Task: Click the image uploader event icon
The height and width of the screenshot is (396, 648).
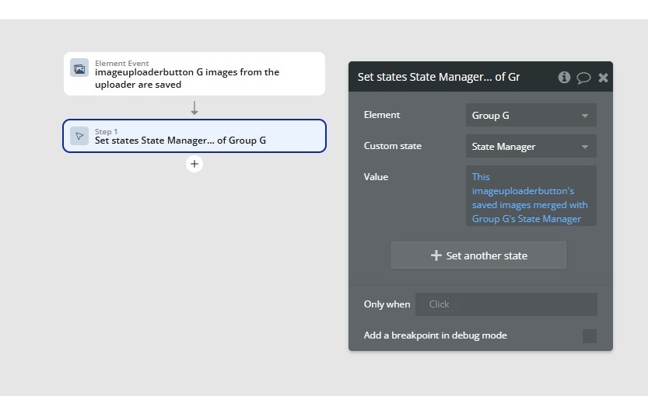Action: click(x=79, y=68)
